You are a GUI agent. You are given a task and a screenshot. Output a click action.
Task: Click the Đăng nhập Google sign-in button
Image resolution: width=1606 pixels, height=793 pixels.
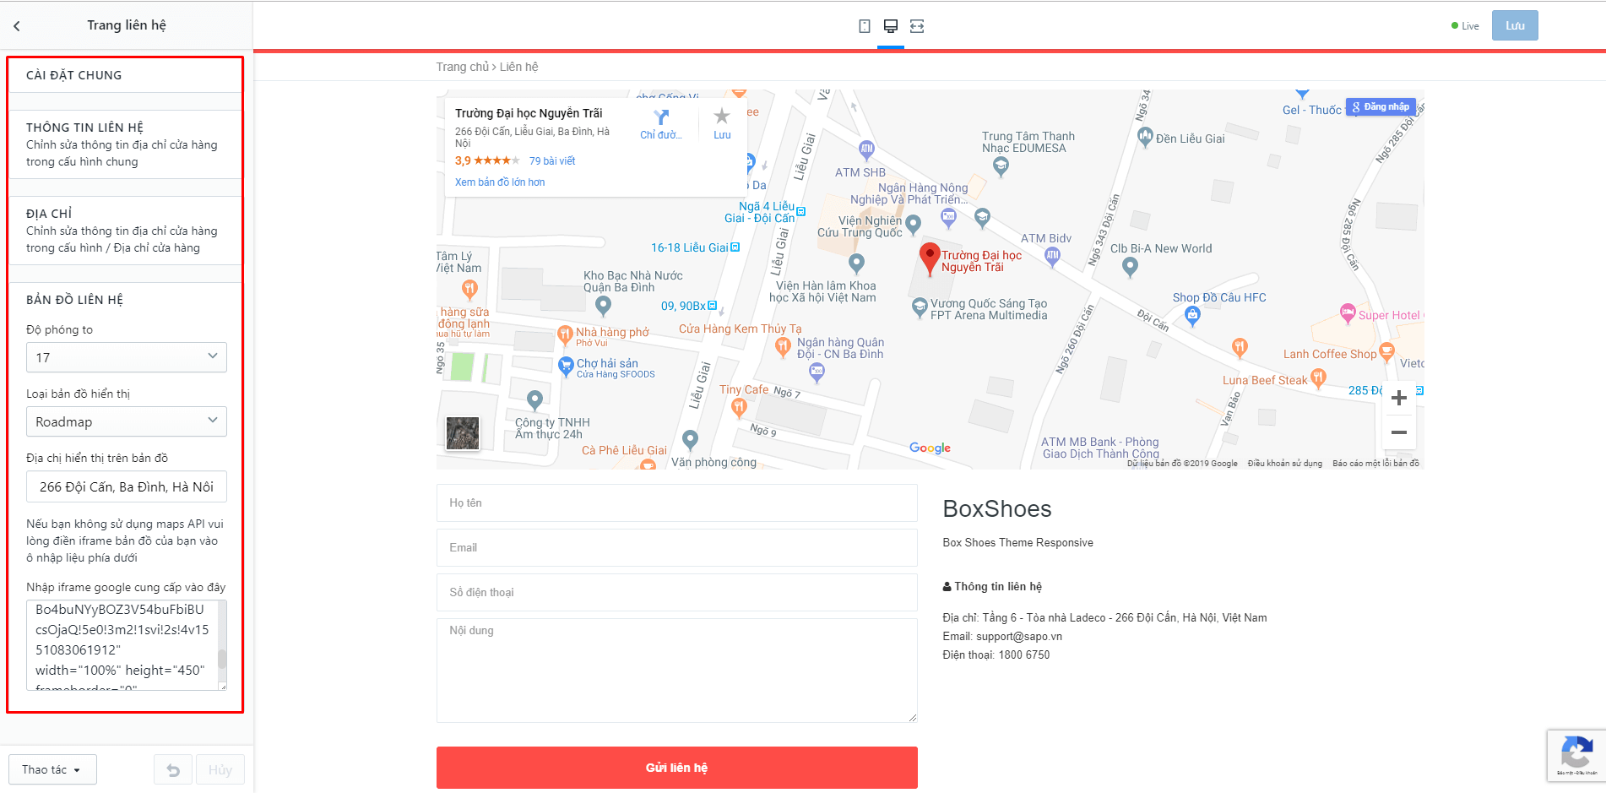pos(1381,107)
